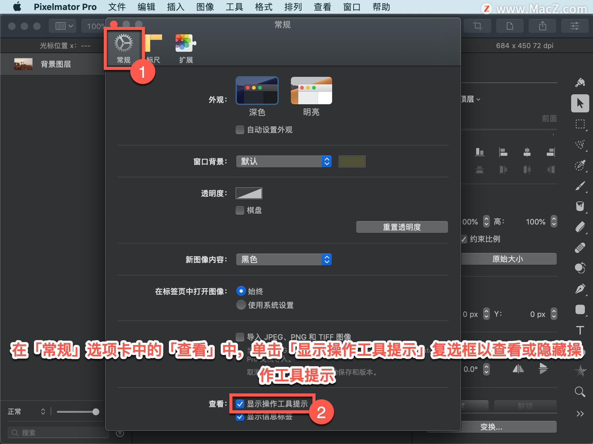Toggle show info labels checkbox
This screenshot has height=444, width=593.
point(240,417)
